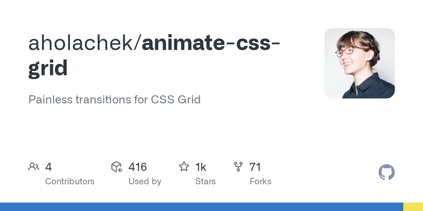Click the contributors people icon

click(x=34, y=167)
